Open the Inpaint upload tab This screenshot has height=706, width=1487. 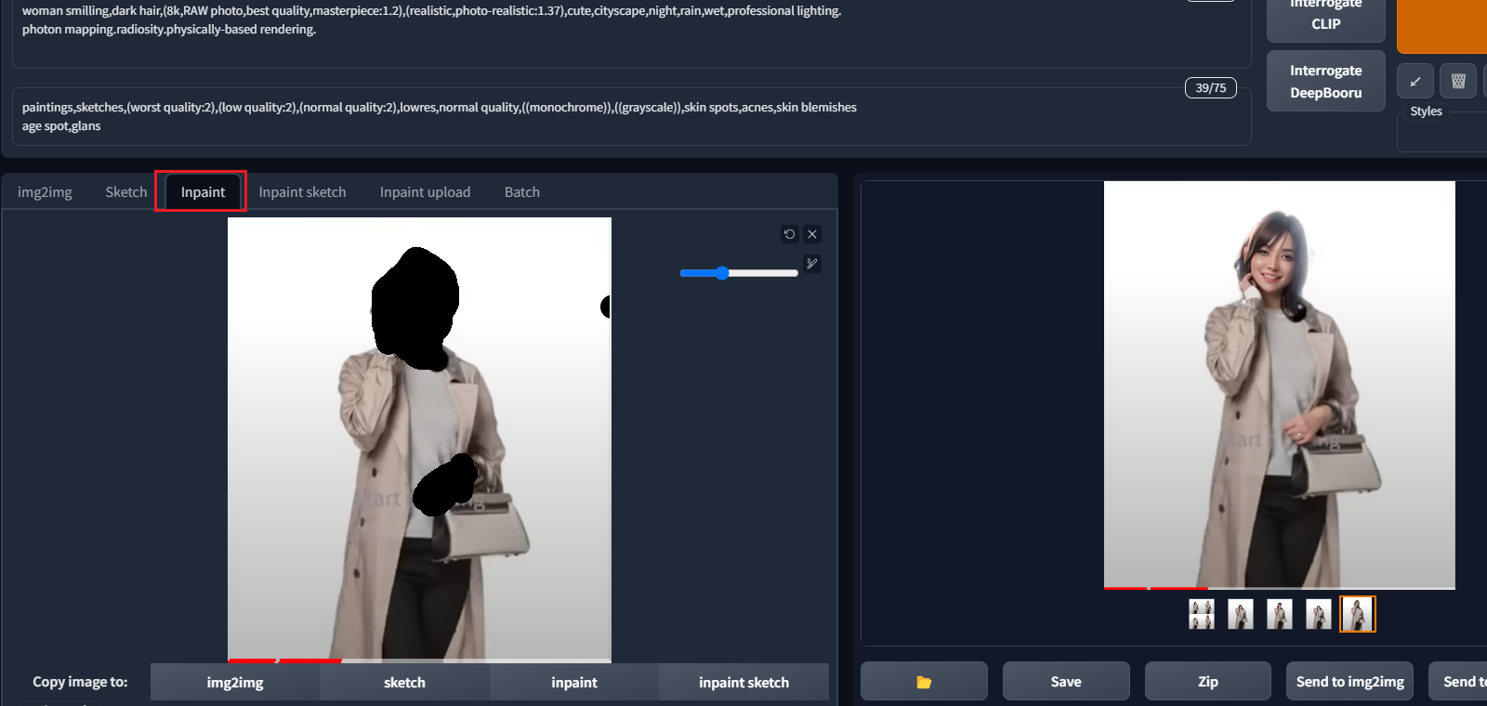(x=425, y=192)
